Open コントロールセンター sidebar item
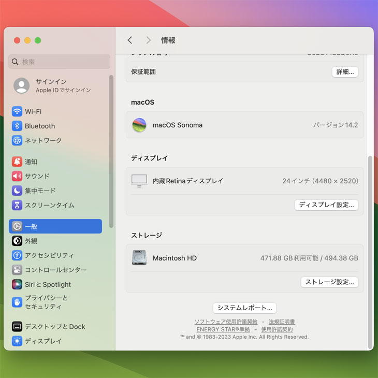The height and width of the screenshot is (378, 378). tap(55, 270)
